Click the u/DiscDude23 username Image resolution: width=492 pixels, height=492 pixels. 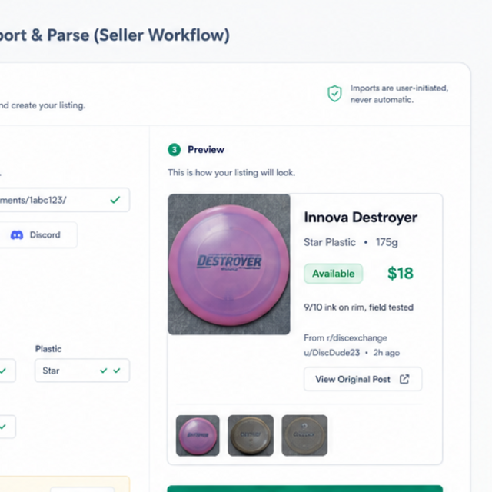pos(331,353)
